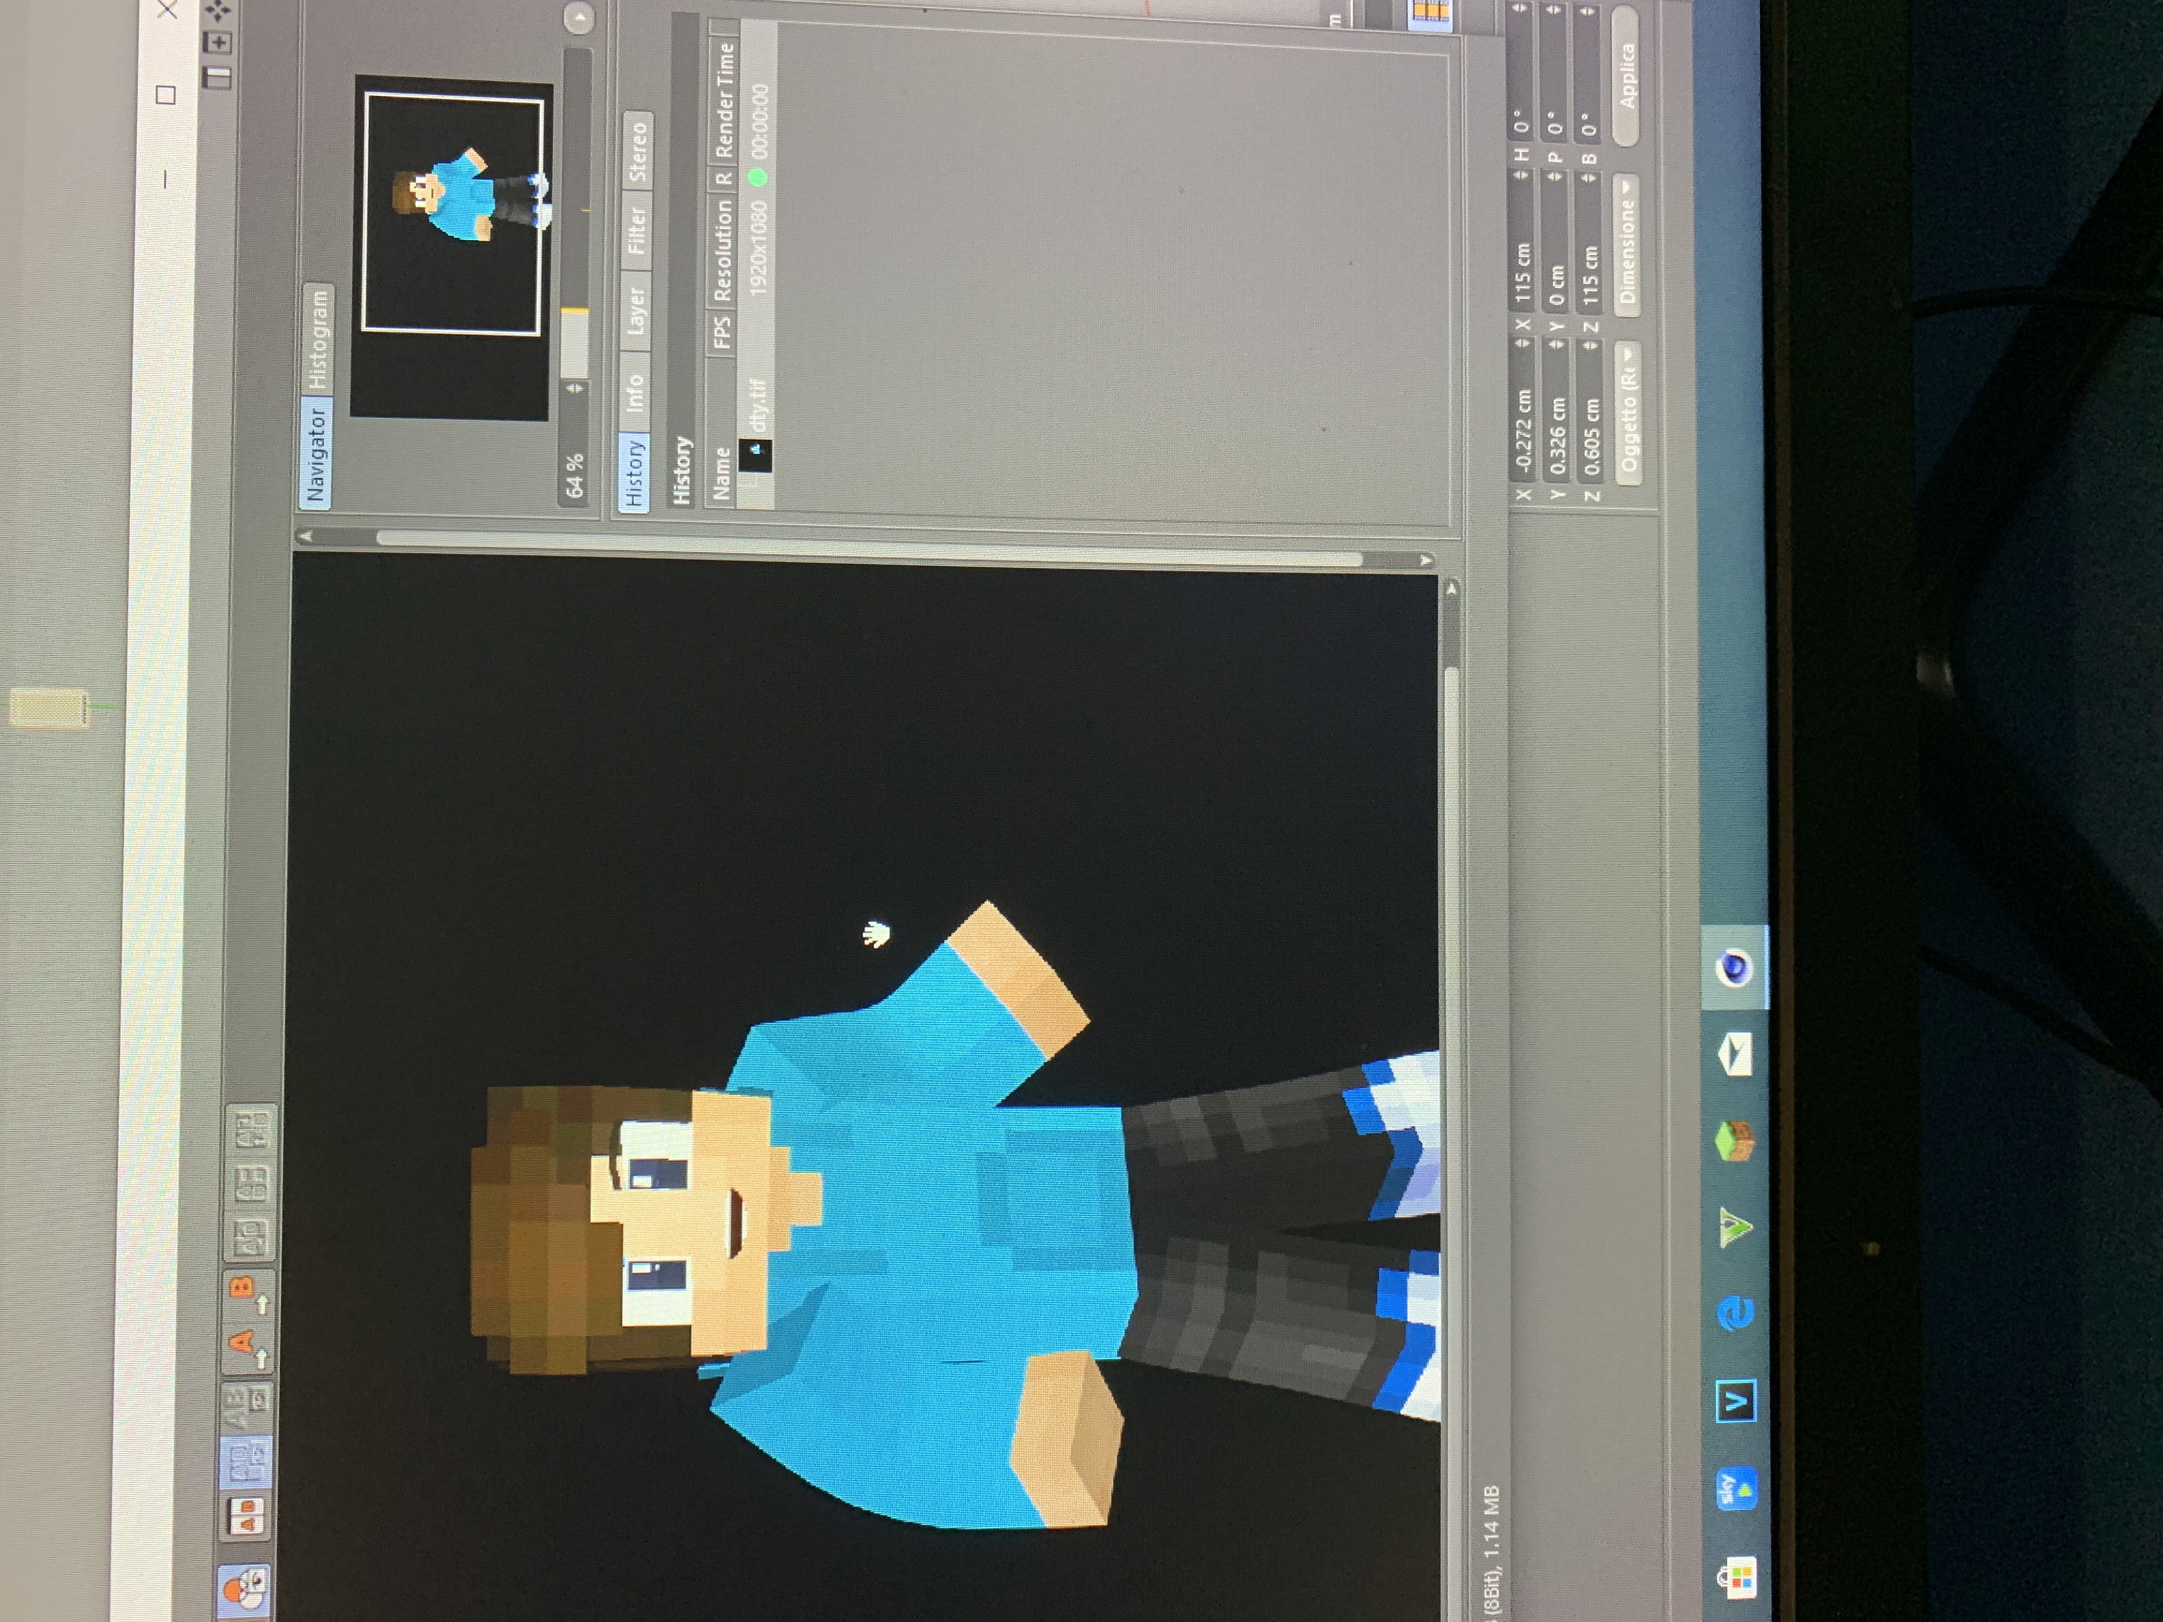Switch to the Stereo tab

637,151
